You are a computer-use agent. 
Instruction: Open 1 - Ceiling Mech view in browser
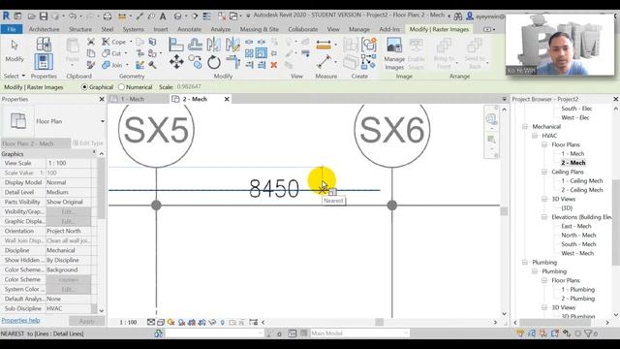[x=582, y=181]
